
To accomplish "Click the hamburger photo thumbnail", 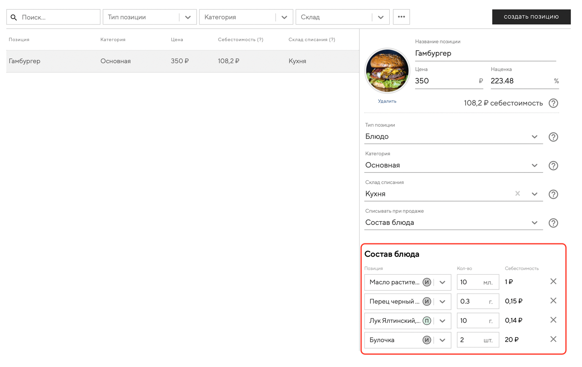I will coord(387,71).
